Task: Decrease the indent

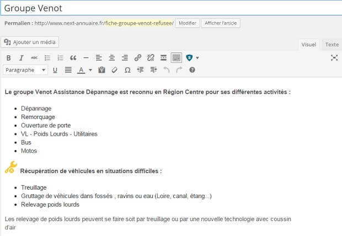Action: point(141,70)
